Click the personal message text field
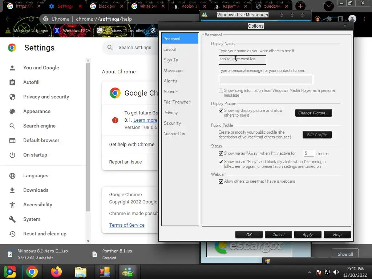The image size is (372, 279). click(x=266, y=80)
